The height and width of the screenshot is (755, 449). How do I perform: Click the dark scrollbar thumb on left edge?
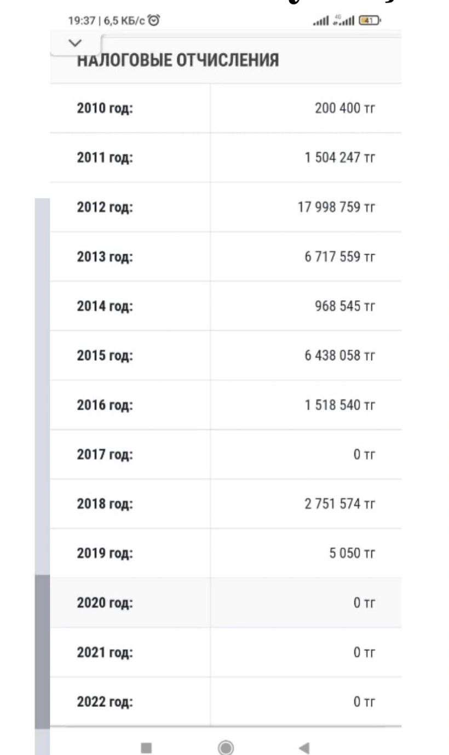pyautogui.click(x=42, y=651)
